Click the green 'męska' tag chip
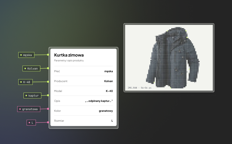This screenshot has width=232, height=144. (26, 55)
